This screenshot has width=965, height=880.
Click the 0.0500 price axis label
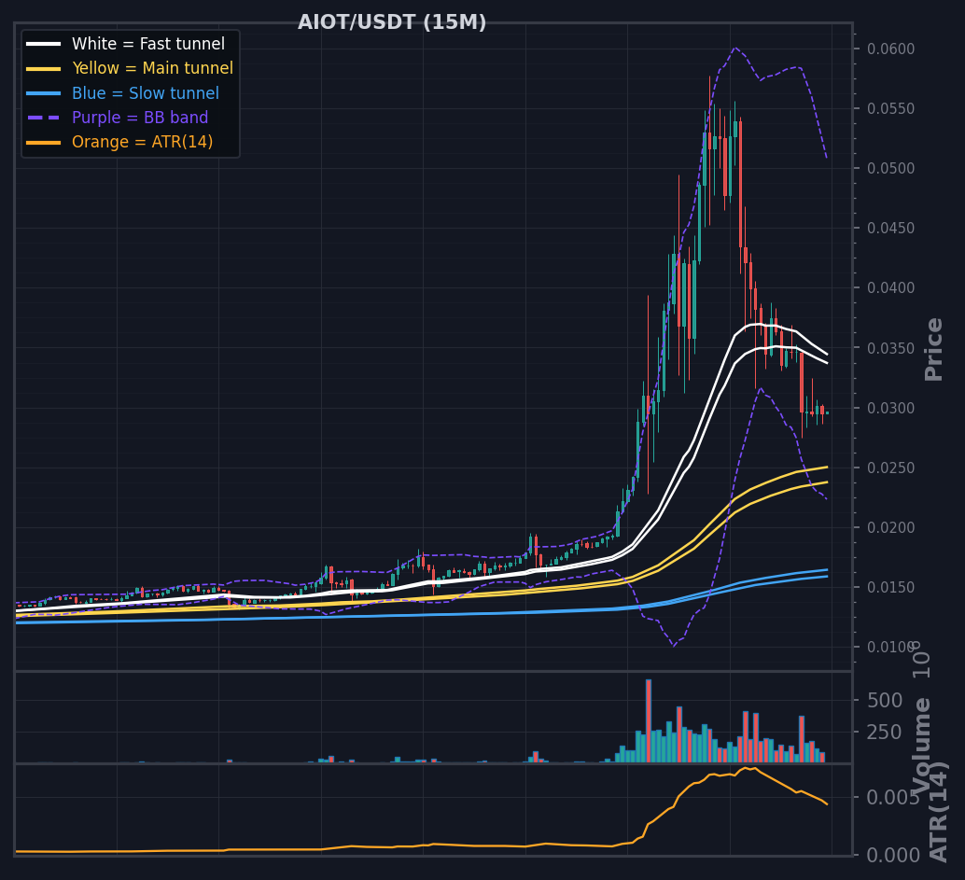(890, 169)
